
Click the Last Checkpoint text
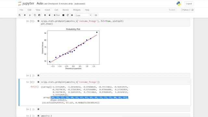click(x=58, y=4)
